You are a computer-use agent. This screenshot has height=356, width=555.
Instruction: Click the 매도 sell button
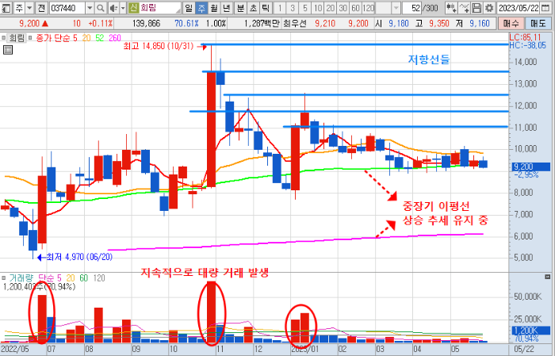pyautogui.click(x=538, y=23)
